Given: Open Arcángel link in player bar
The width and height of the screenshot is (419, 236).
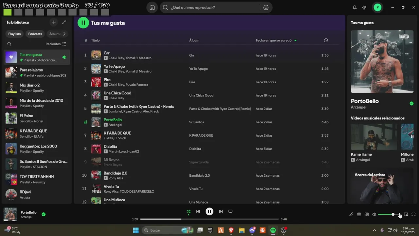Looking at the screenshot, I should [x=27, y=217].
